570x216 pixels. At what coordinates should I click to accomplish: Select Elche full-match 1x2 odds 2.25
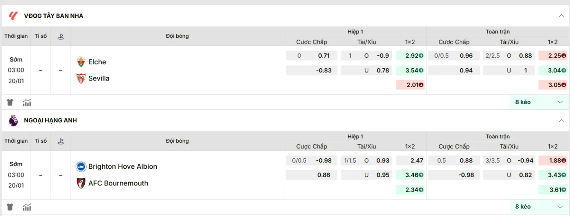pyautogui.click(x=552, y=56)
